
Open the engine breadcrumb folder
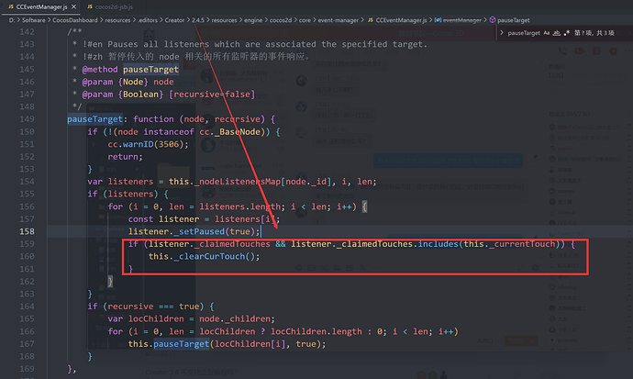253,20
